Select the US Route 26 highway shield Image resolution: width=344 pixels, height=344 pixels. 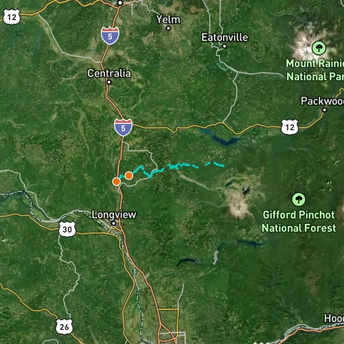[x=64, y=327]
